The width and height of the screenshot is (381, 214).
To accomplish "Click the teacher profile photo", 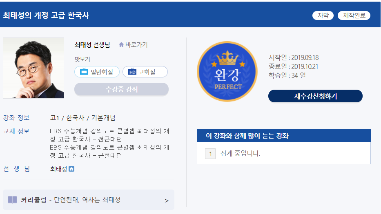I will click(33, 68).
